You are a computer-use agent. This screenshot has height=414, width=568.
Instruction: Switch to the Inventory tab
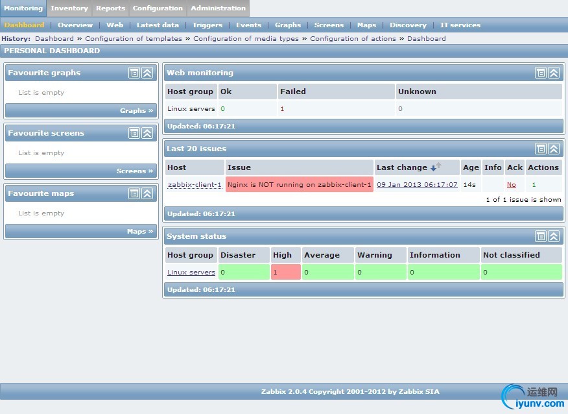click(69, 8)
